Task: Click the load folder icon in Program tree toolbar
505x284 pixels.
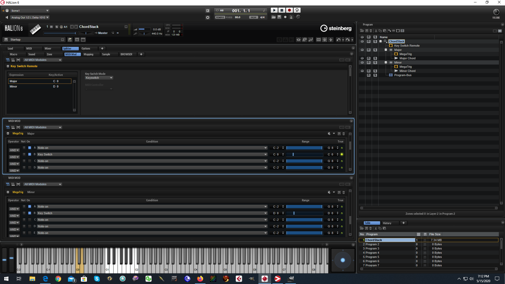Action: tap(362, 31)
